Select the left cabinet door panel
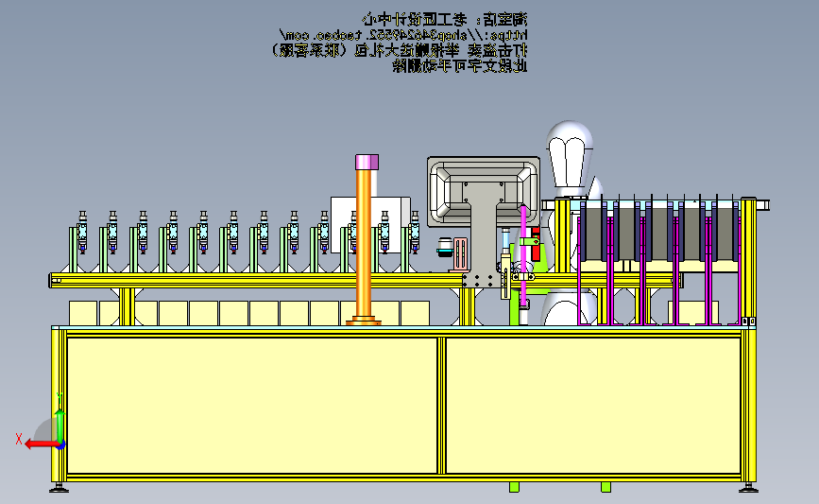Screen dimensions: 819x504 (x=252, y=406)
